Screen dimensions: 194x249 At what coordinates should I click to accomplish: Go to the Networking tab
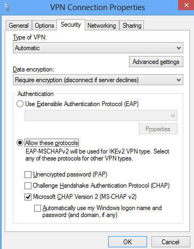102,26
